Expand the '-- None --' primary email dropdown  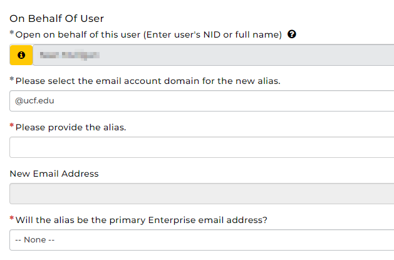(202, 240)
